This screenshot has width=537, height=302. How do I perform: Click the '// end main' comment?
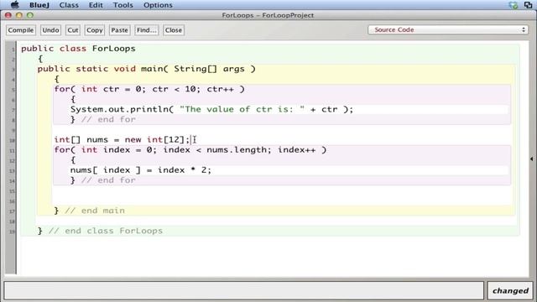coord(95,211)
